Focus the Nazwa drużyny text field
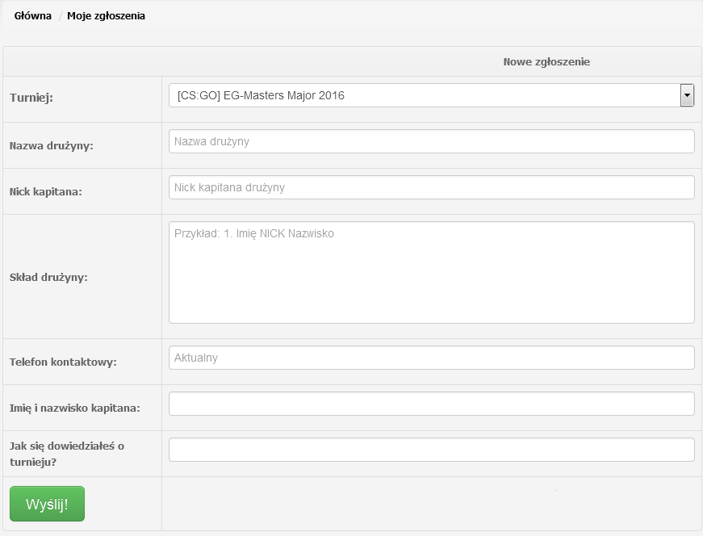Viewport: 703px width, 536px height. pyautogui.click(x=431, y=141)
